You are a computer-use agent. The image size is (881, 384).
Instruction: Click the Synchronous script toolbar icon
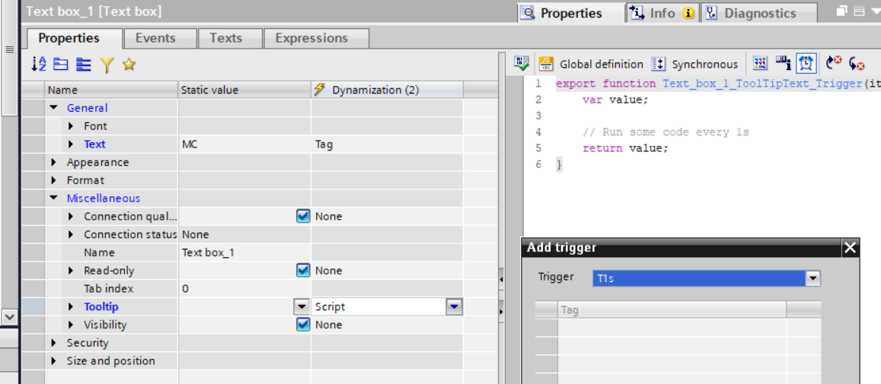pos(659,64)
